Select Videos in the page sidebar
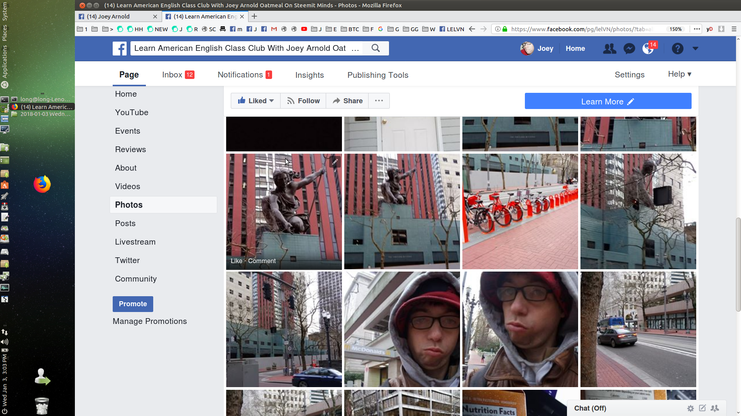The height and width of the screenshot is (416, 741). click(127, 186)
